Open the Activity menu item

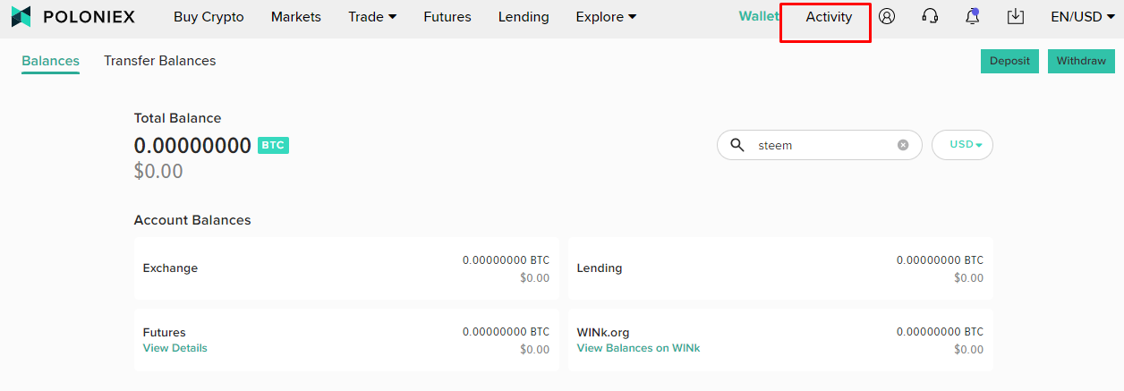[x=829, y=17]
